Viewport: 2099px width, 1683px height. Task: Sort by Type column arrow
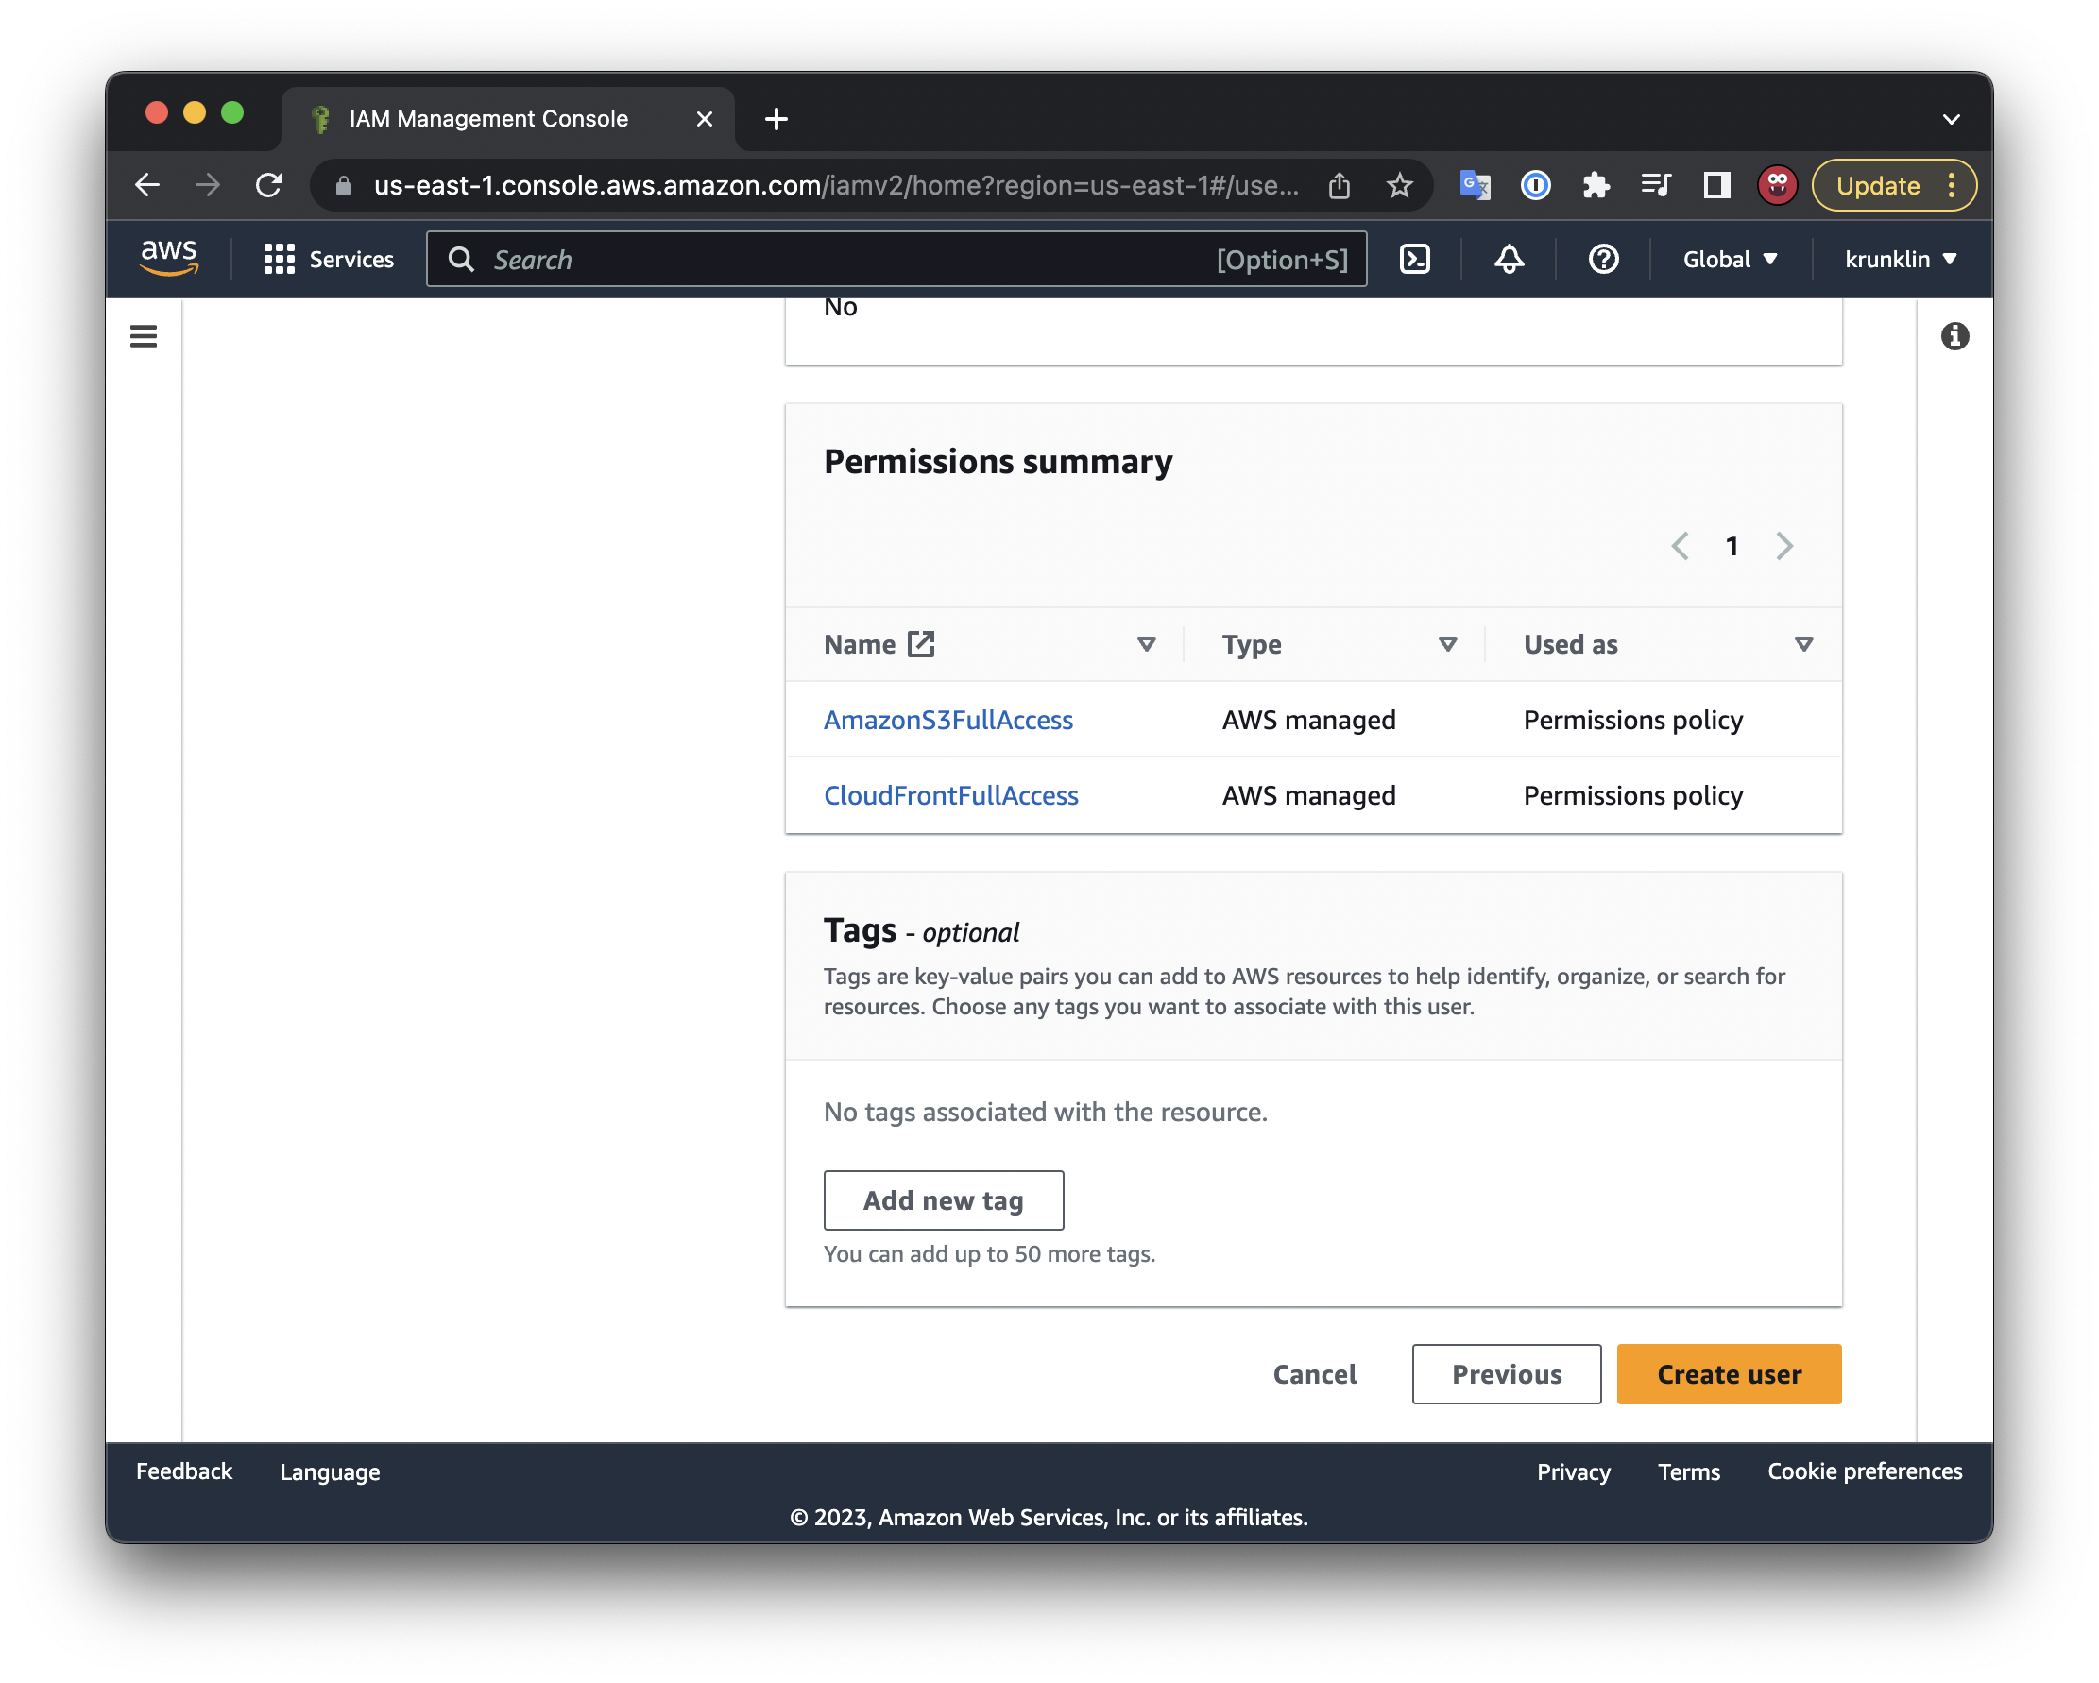tap(1446, 644)
